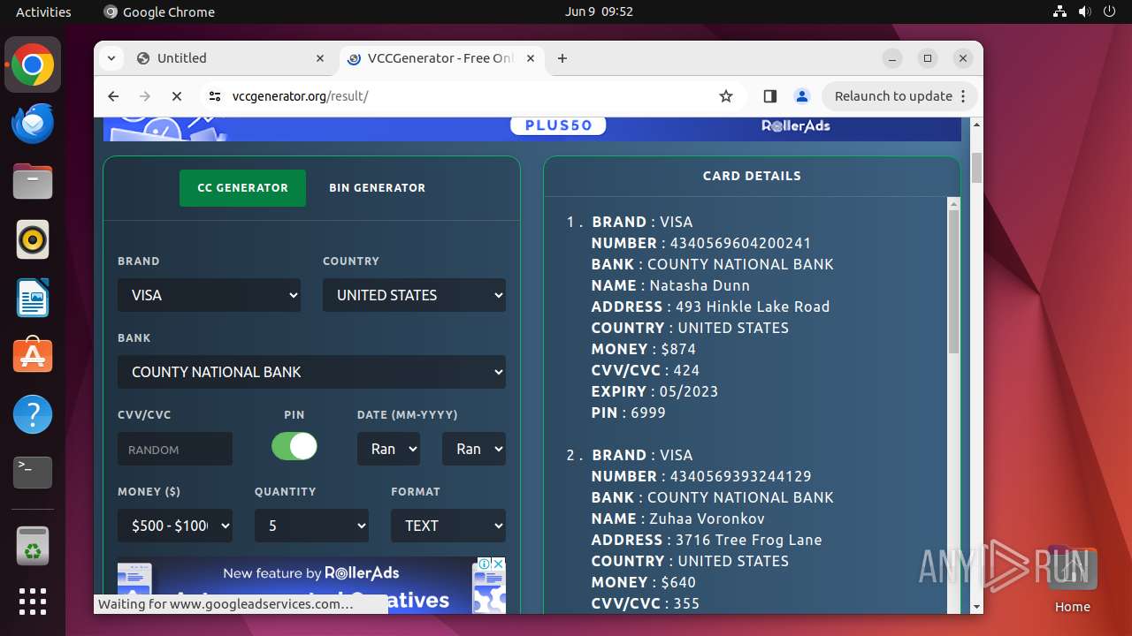Image resolution: width=1132 pixels, height=636 pixels.
Task: Open the volume indicator in top bar
Action: (1083, 11)
